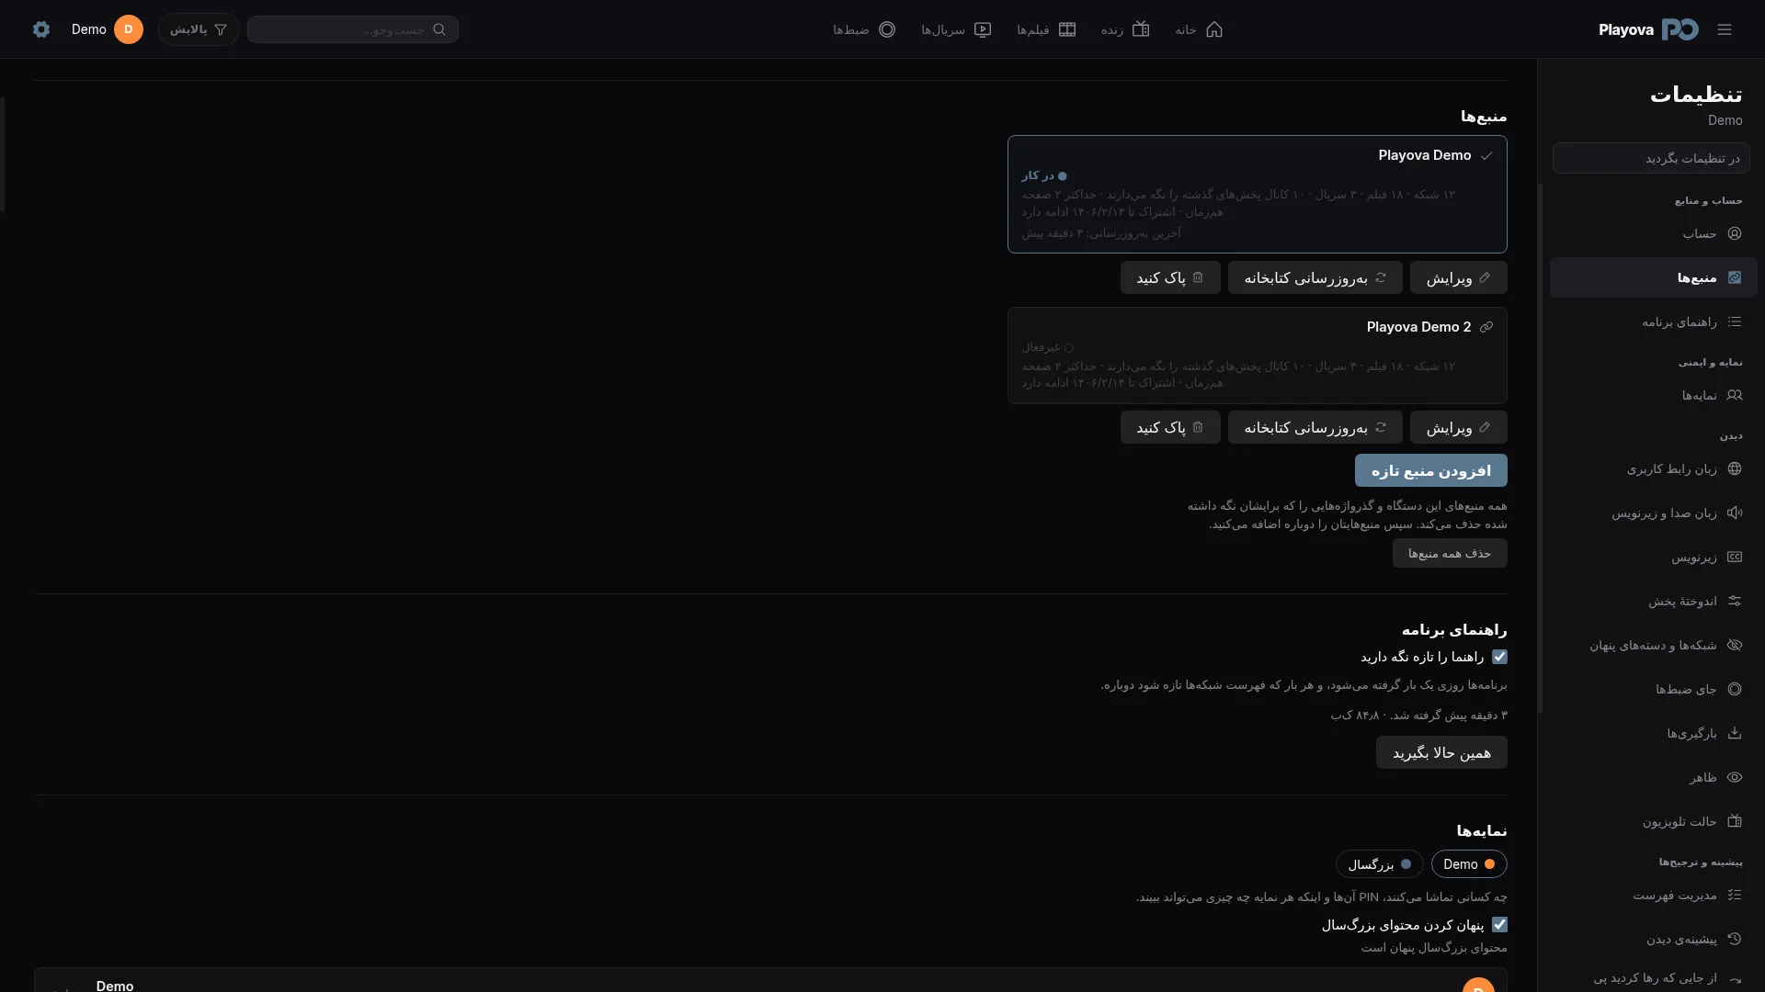
Task: Click TV icon for حالت تلویزیون
Action: pos(1735,821)
